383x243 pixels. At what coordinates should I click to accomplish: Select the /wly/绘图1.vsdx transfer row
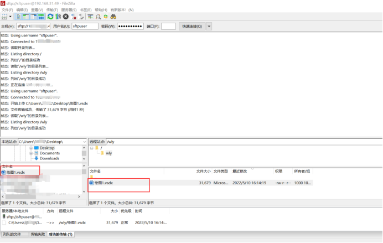click(x=85, y=223)
